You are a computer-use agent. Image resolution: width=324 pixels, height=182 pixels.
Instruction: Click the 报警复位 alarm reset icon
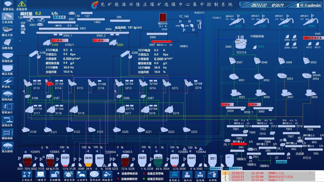(x=8, y=4)
